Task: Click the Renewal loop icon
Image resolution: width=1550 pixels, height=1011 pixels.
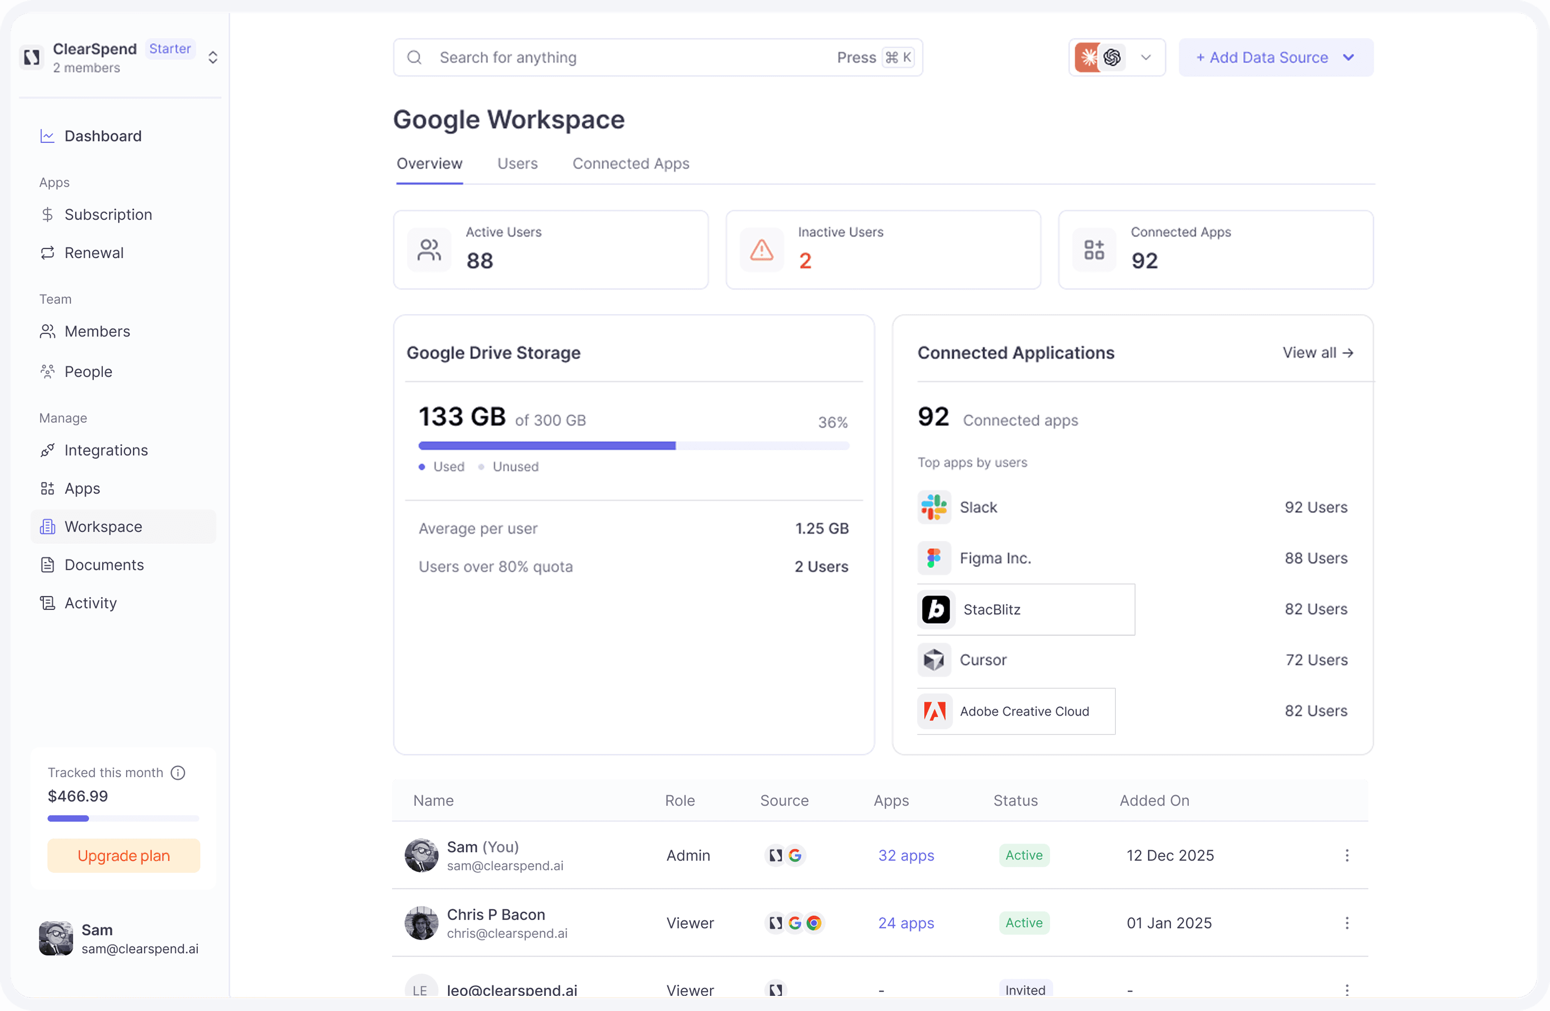Action: pyautogui.click(x=47, y=253)
